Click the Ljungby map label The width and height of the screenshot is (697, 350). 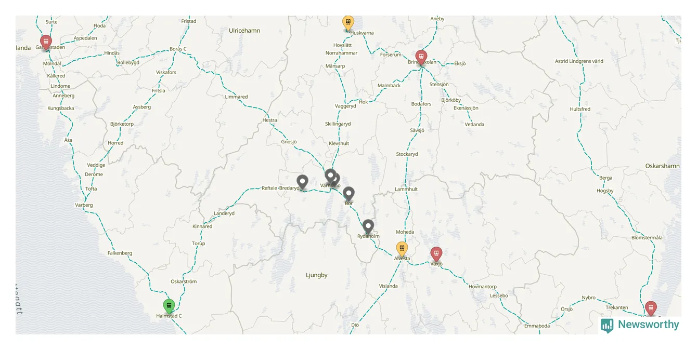317,275
